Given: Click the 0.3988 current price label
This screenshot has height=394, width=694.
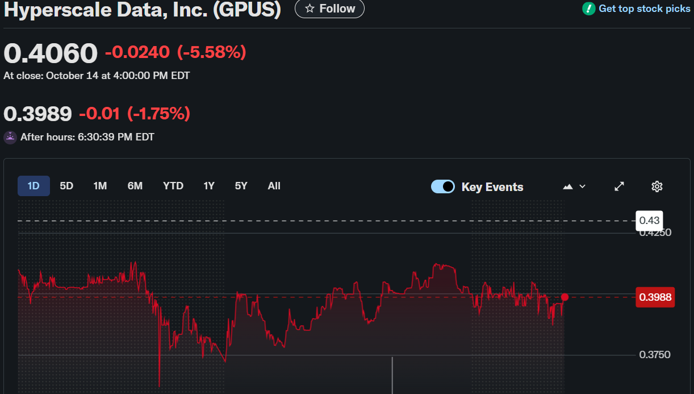Looking at the screenshot, I should pyautogui.click(x=655, y=297).
